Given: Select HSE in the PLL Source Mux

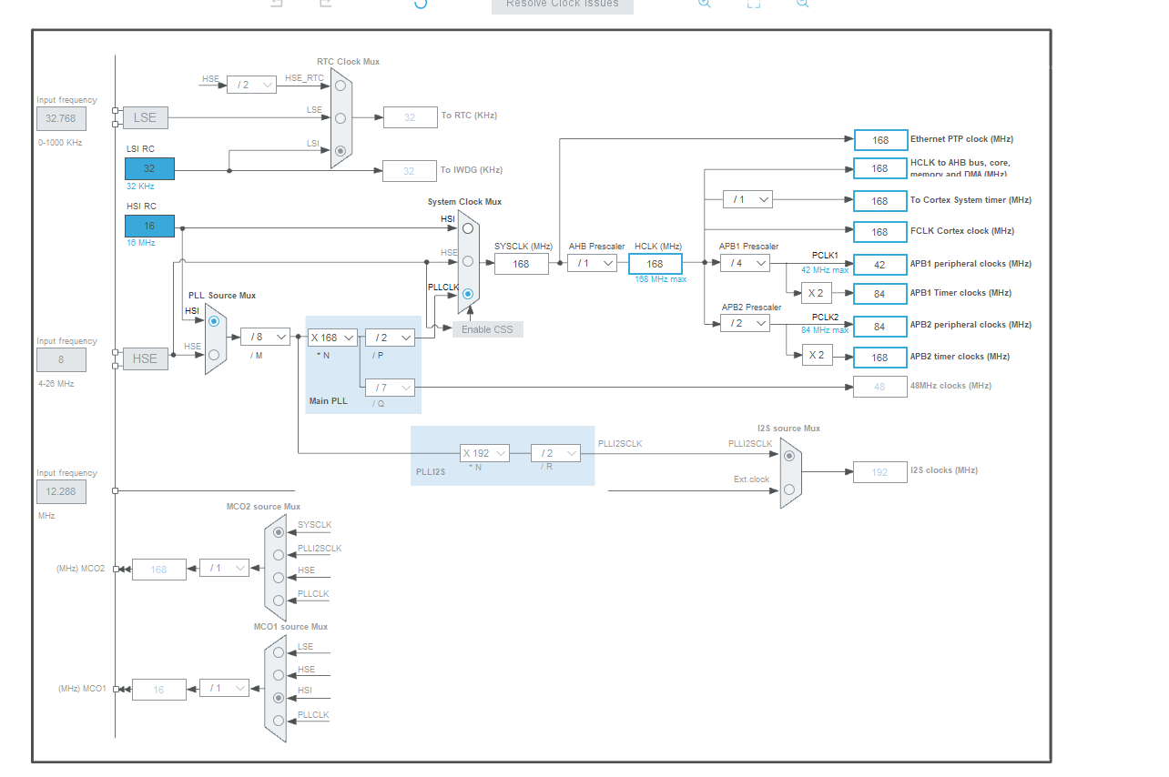Looking at the screenshot, I should (214, 355).
